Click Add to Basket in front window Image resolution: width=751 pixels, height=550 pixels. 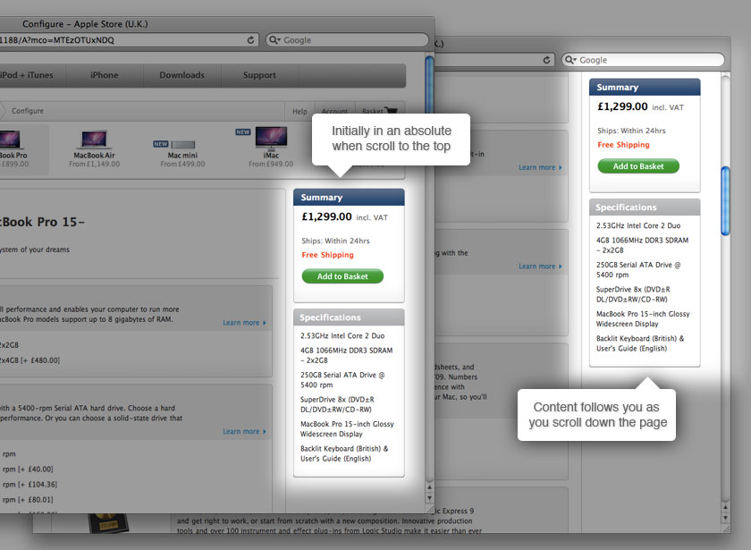[x=342, y=276]
